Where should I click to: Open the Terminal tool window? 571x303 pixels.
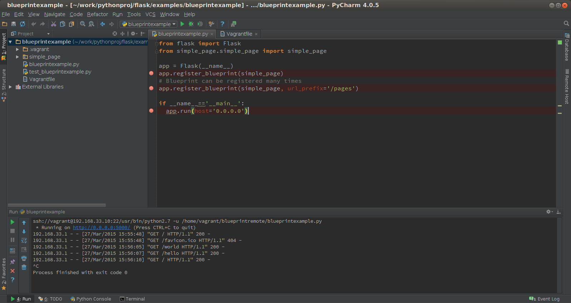(132, 299)
